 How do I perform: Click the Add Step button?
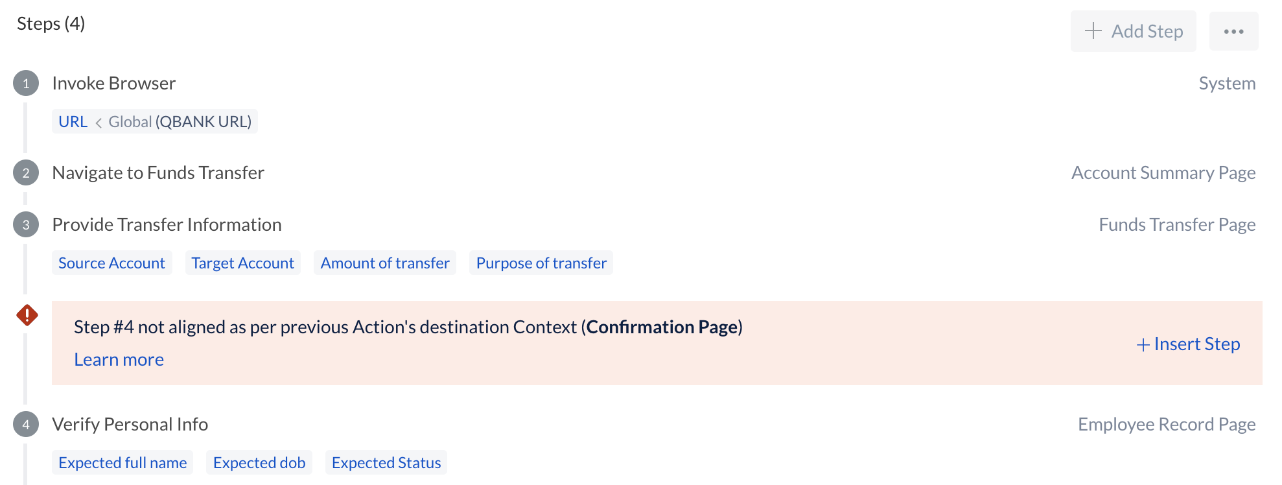[x=1134, y=31]
